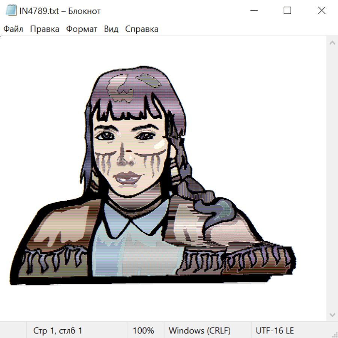Click the Notepad icon in the title bar
The width and height of the screenshot is (338, 338).
tap(11, 11)
